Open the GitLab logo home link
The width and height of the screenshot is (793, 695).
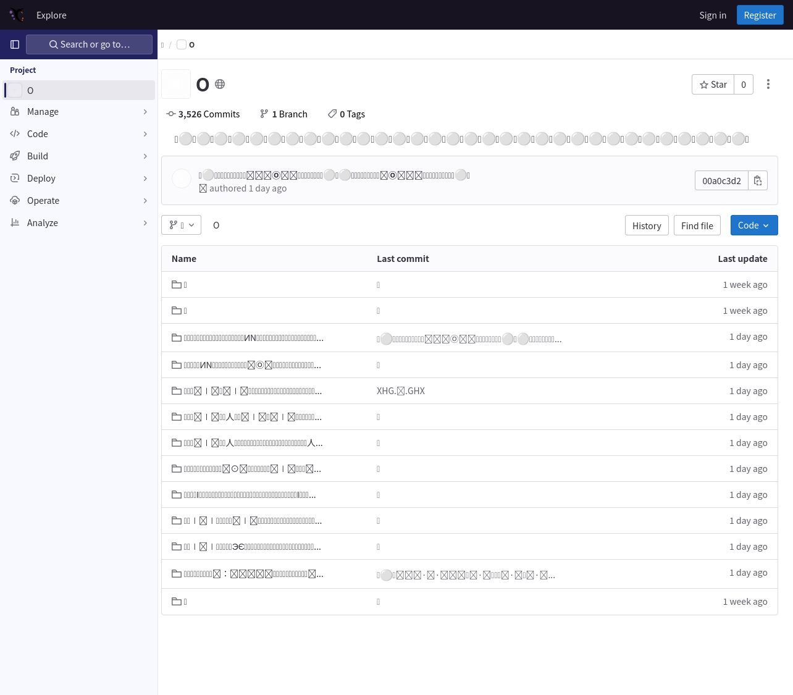point(17,15)
